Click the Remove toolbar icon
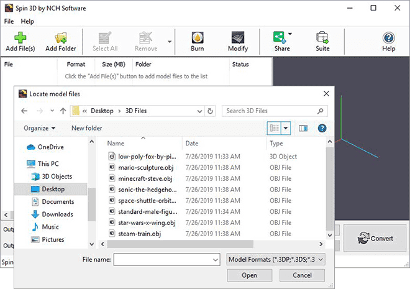This screenshot has width=410, height=289. click(x=146, y=42)
